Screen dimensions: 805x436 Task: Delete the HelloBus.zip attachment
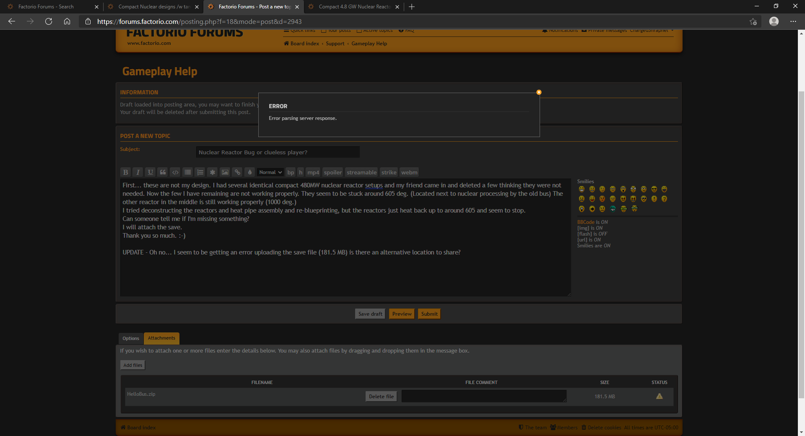click(381, 397)
